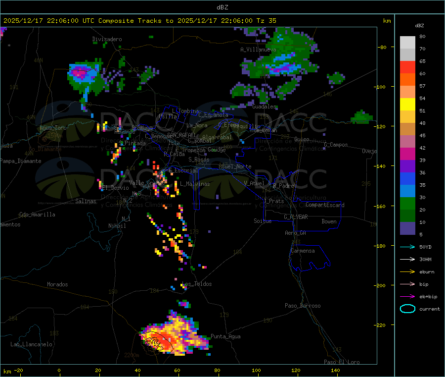
Task: Click the 'Lag.Llancanelo' place label
Action: coord(31,344)
